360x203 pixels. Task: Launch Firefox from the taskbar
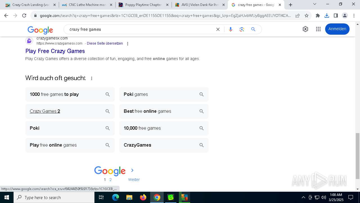[143, 197]
